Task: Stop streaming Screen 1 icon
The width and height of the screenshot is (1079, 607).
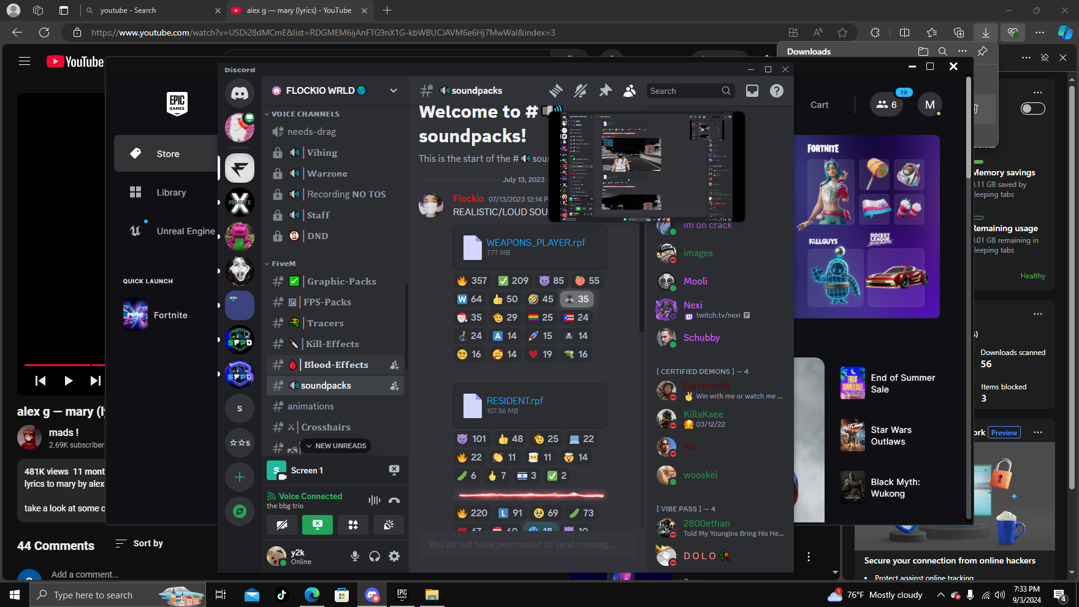Action: click(394, 470)
